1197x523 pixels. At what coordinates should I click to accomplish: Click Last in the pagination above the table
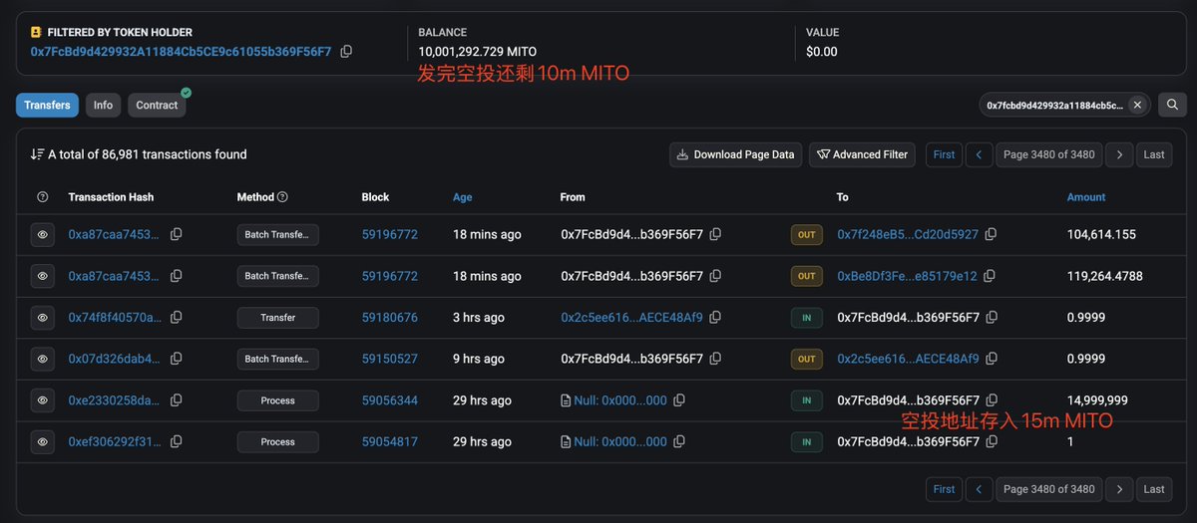click(1154, 154)
